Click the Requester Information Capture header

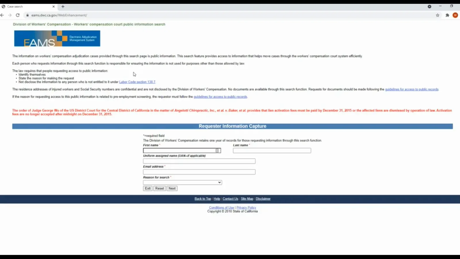233,126
